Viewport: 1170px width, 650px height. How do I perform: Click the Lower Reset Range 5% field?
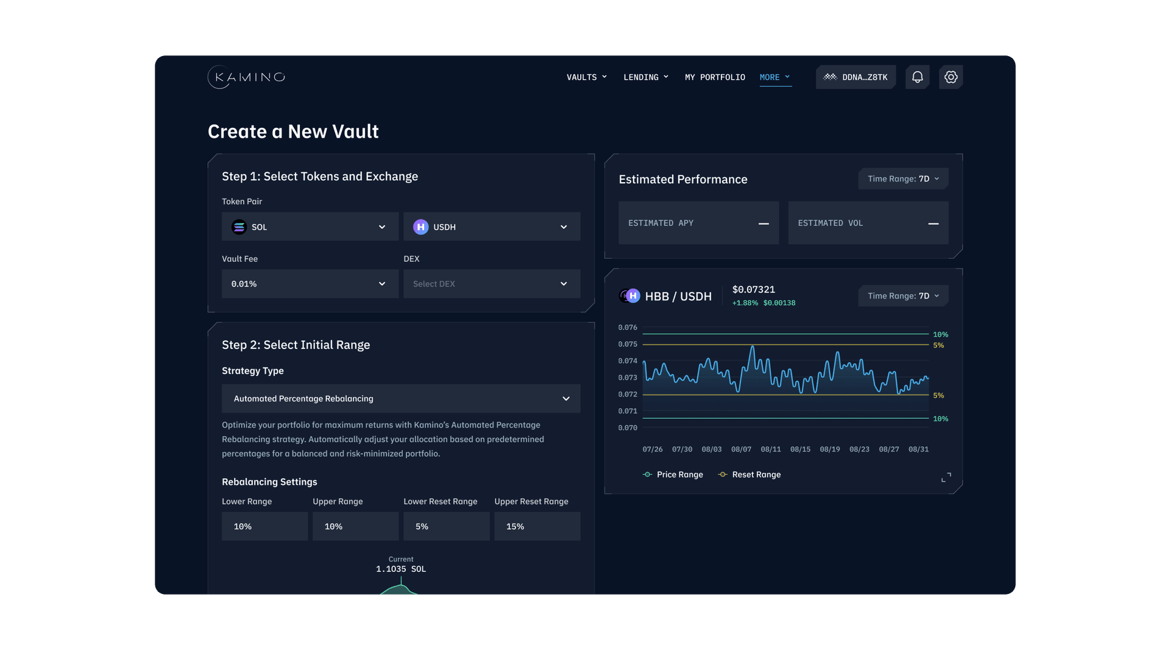tap(446, 526)
